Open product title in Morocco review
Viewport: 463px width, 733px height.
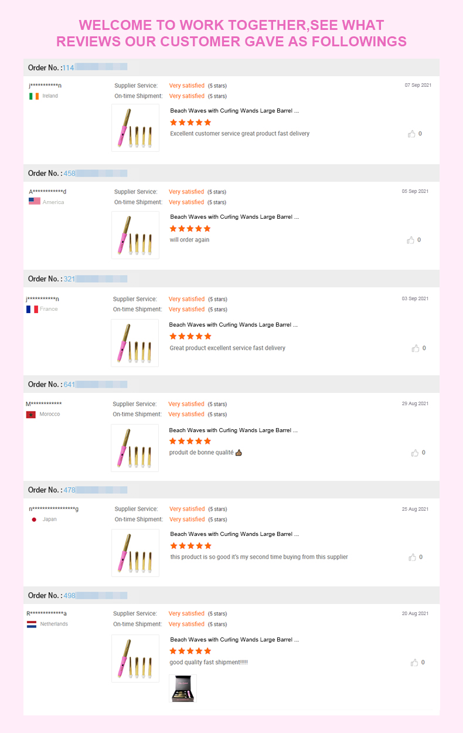click(234, 430)
